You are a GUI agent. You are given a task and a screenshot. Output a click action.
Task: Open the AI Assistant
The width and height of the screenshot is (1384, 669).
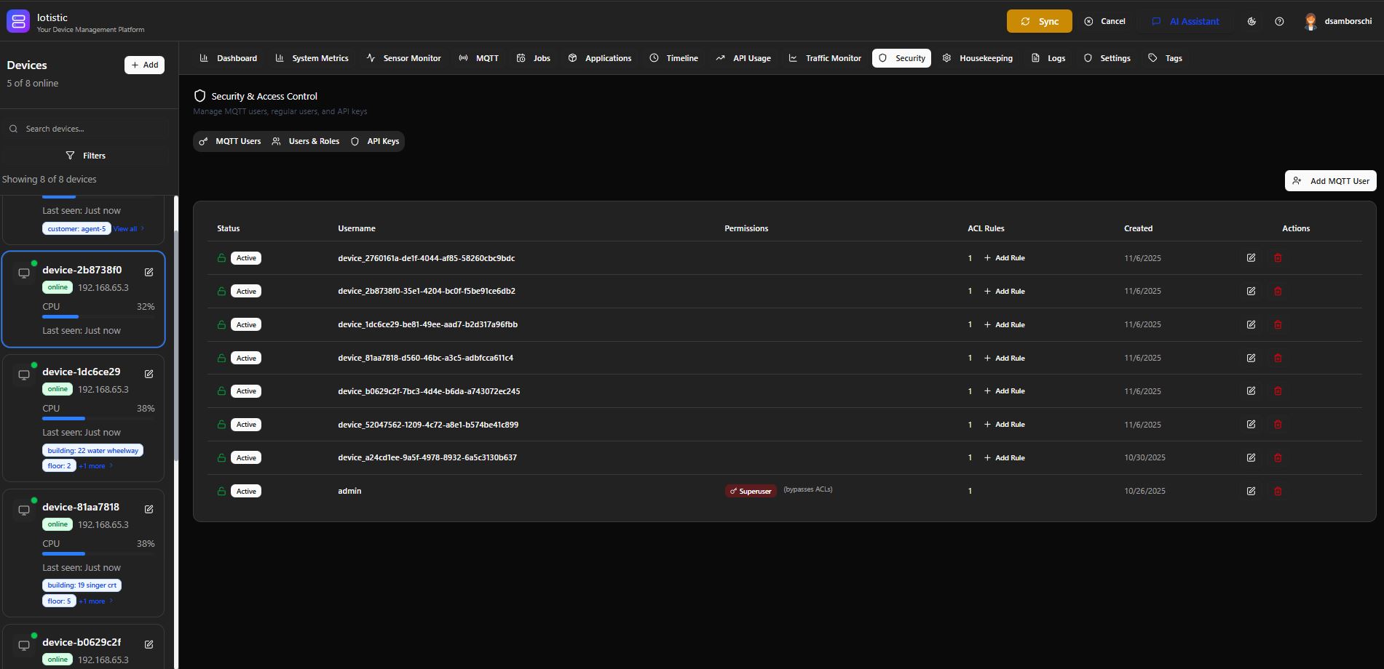point(1185,21)
